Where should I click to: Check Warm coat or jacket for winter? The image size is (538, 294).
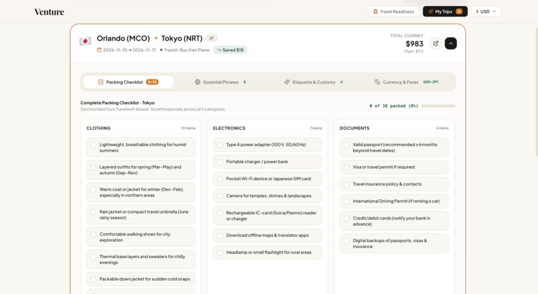pyautogui.click(x=93, y=190)
